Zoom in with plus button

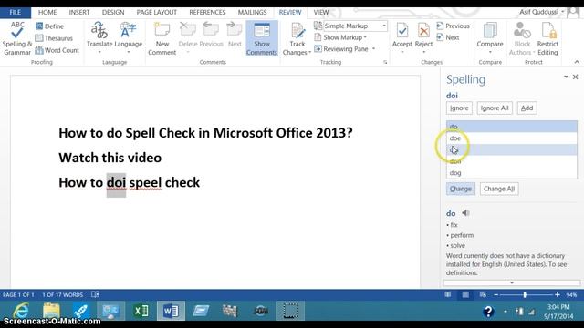click(x=558, y=295)
